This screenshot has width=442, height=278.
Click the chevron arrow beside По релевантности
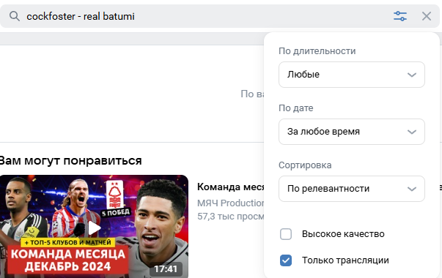click(412, 189)
